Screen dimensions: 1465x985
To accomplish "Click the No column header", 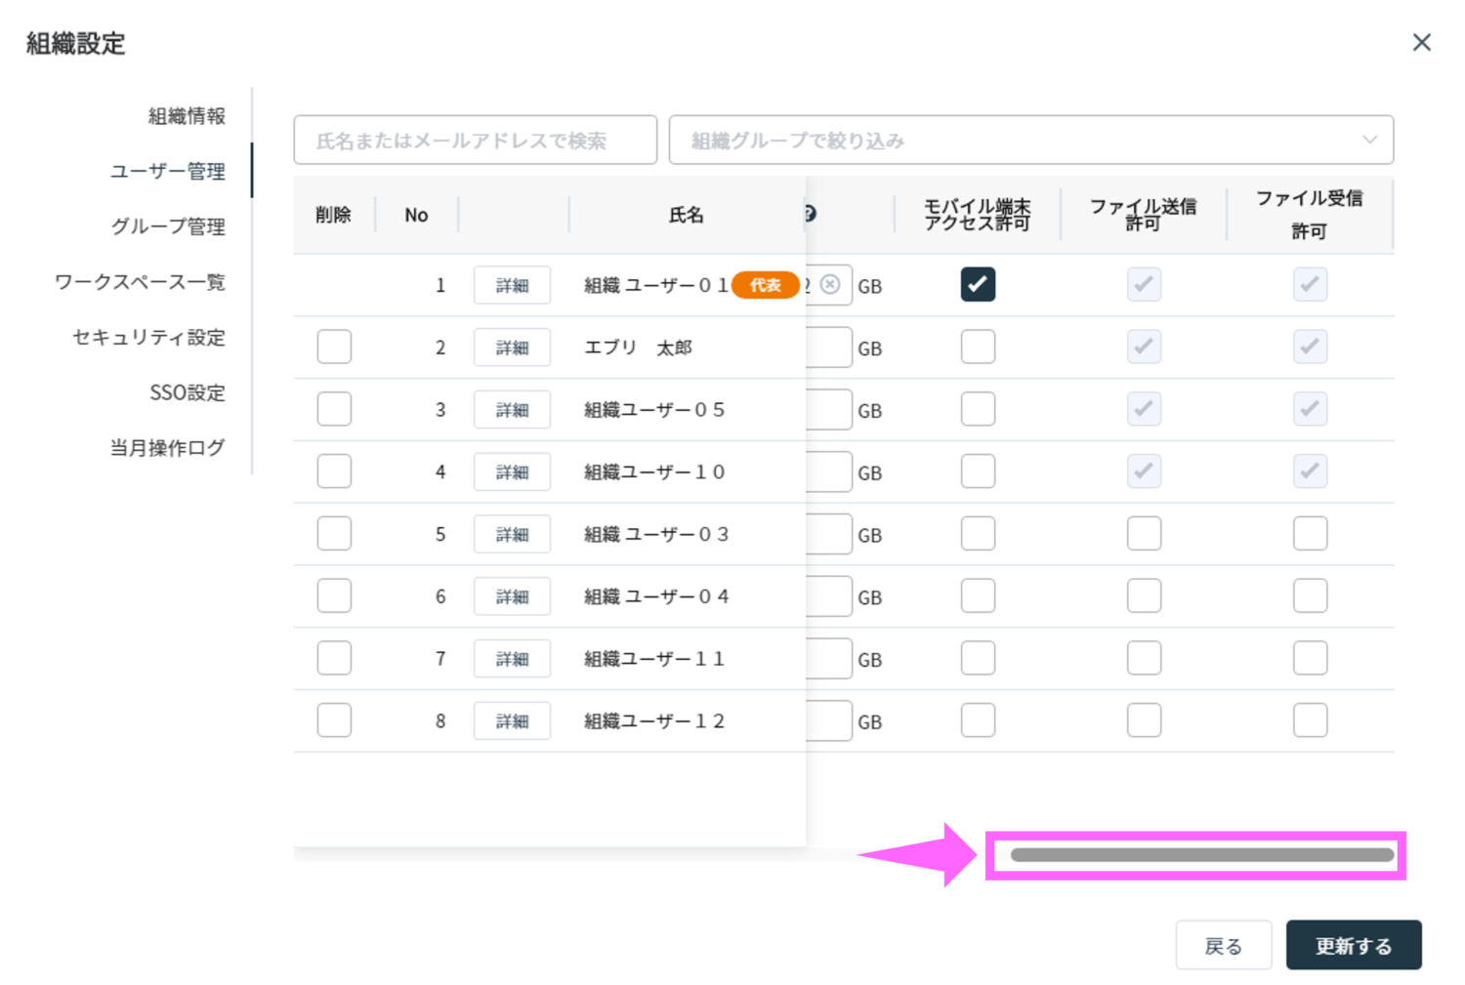I will [416, 215].
